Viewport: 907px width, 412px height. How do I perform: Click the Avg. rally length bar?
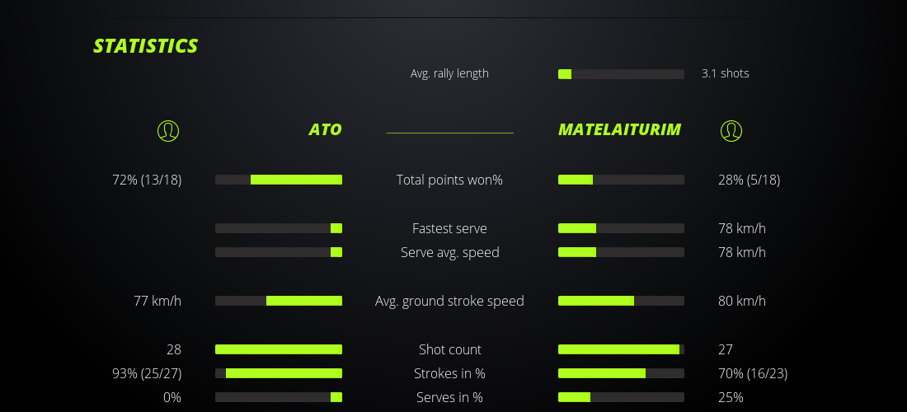pyautogui.click(x=621, y=74)
